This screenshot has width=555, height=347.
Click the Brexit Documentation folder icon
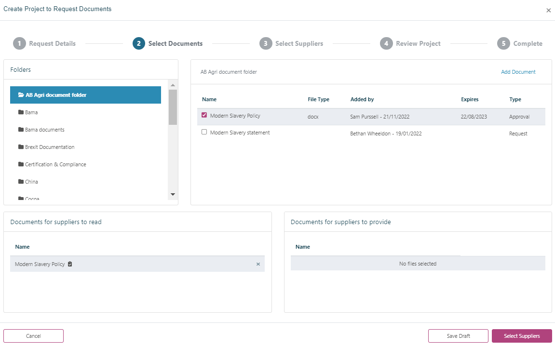click(21, 147)
